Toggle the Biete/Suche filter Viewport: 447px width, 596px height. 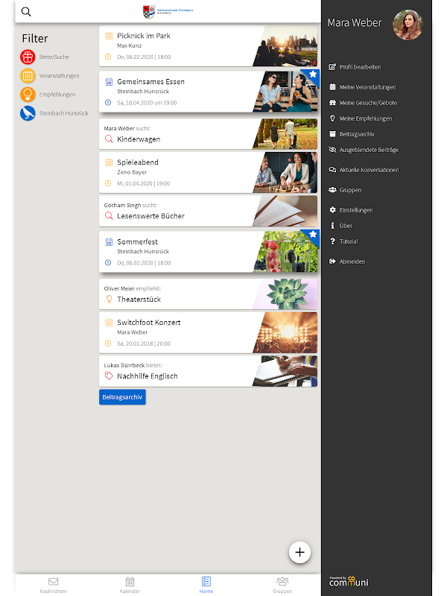point(28,57)
